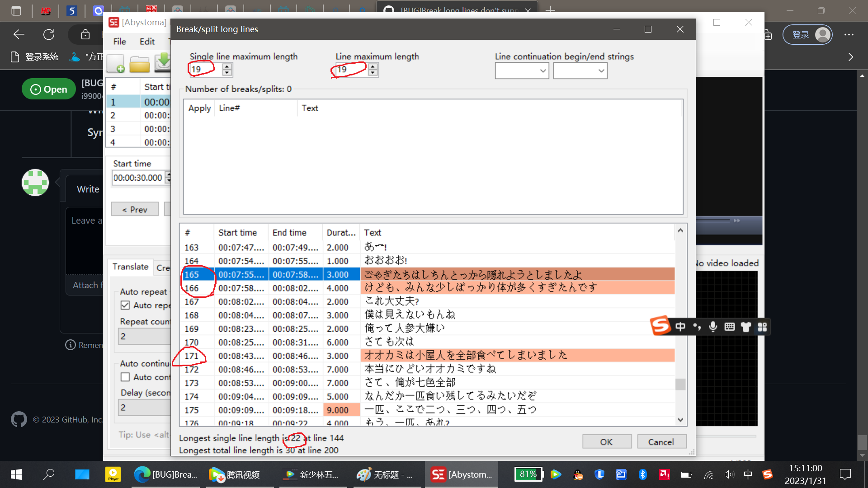Toggle the Auto repeat checkbox
Image resolution: width=868 pixels, height=488 pixels.
click(125, 305)
